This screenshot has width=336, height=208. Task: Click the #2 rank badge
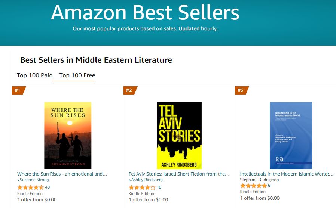(129, 90)
